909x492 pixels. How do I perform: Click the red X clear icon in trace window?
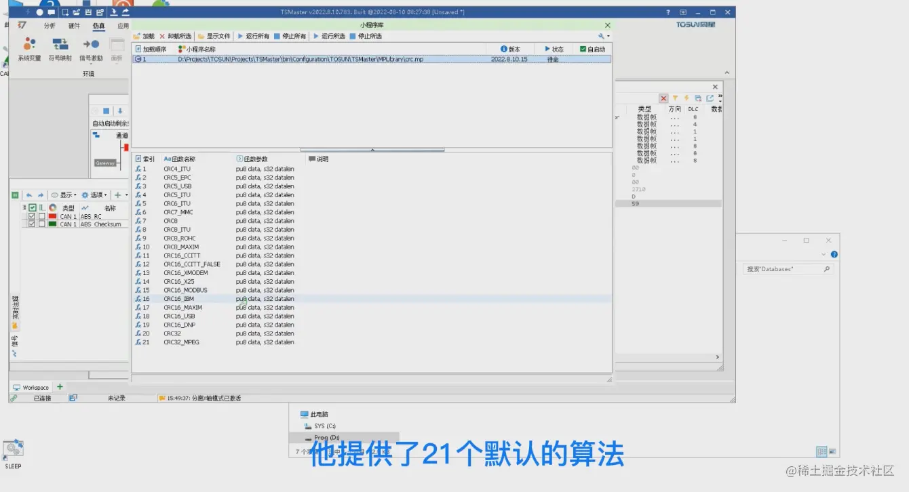(x=663, y=98)
